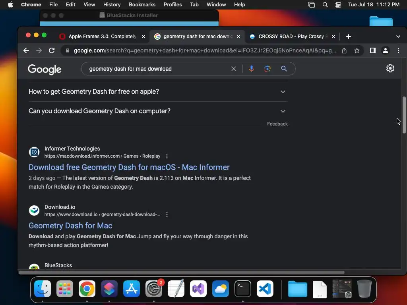Submit search with the magnifier icon
This screenshot has width=407, height=305.
point(284,69)
